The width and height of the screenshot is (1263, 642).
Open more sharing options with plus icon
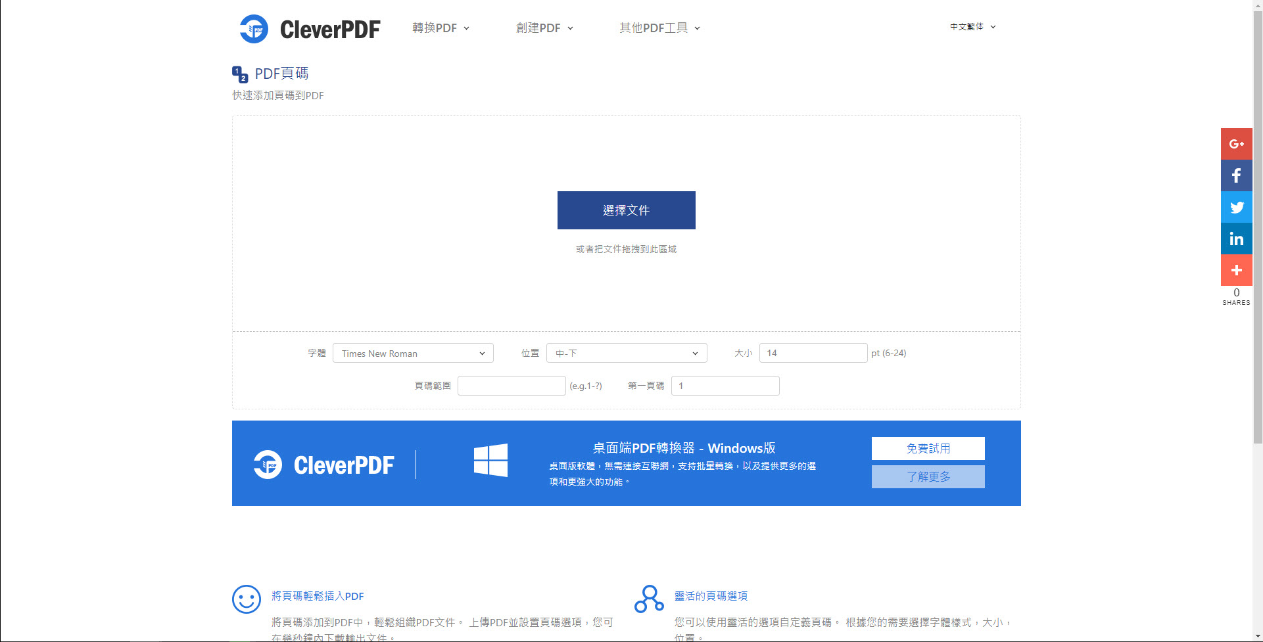click(1237, 270)
